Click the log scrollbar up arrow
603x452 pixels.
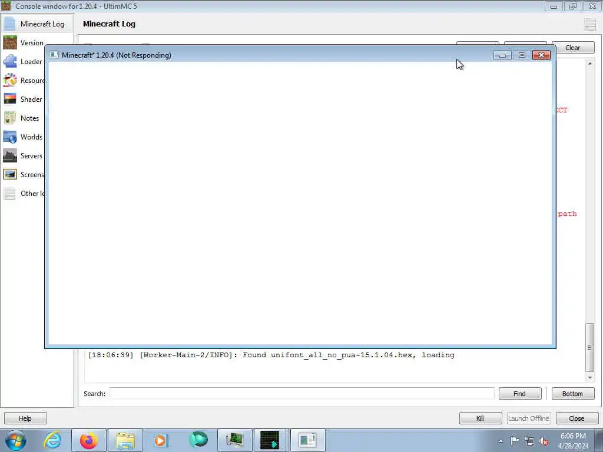pos(590,64)
